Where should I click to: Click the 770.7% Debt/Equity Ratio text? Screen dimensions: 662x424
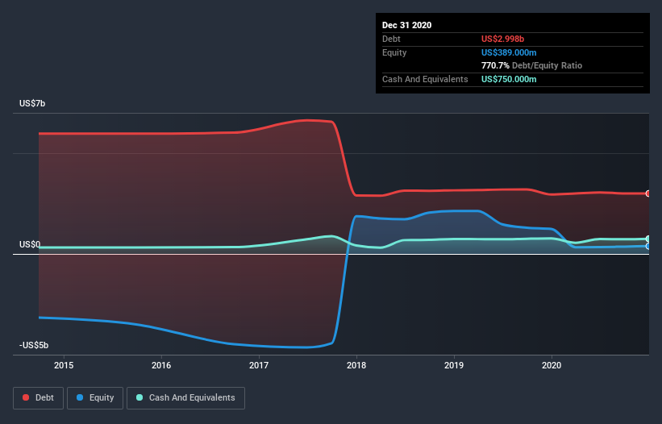click(x=531, y=65)
